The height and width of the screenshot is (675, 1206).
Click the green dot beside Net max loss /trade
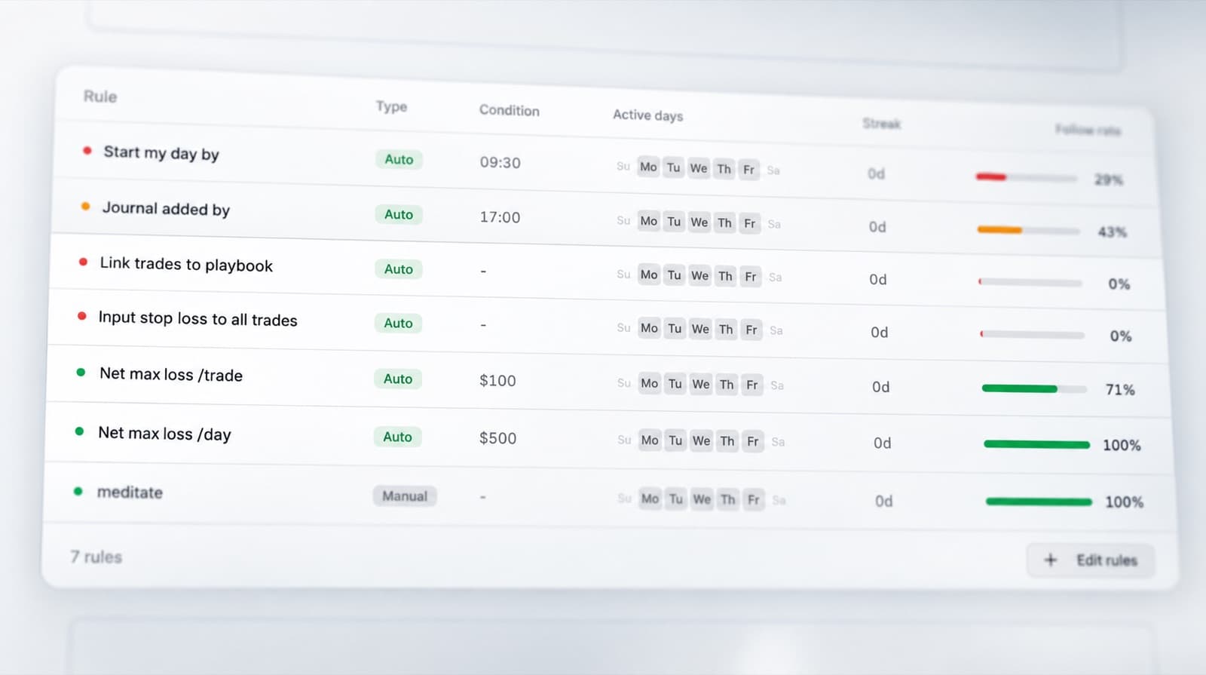[x=81, y=372]
